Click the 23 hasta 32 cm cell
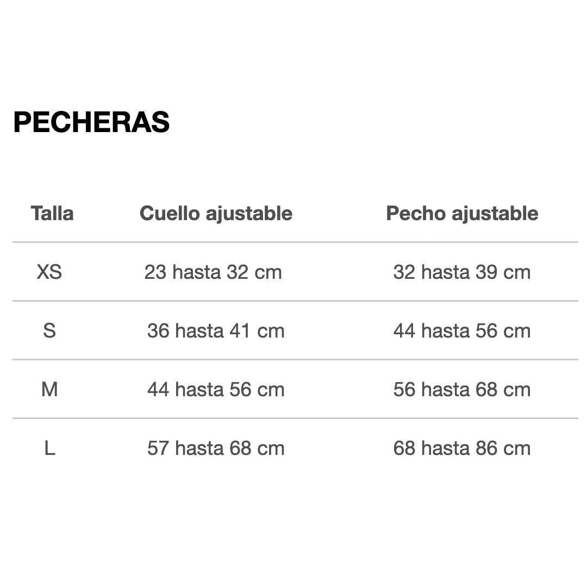The width and height of the screenshot is (587, 587). [x=213, y=272]
